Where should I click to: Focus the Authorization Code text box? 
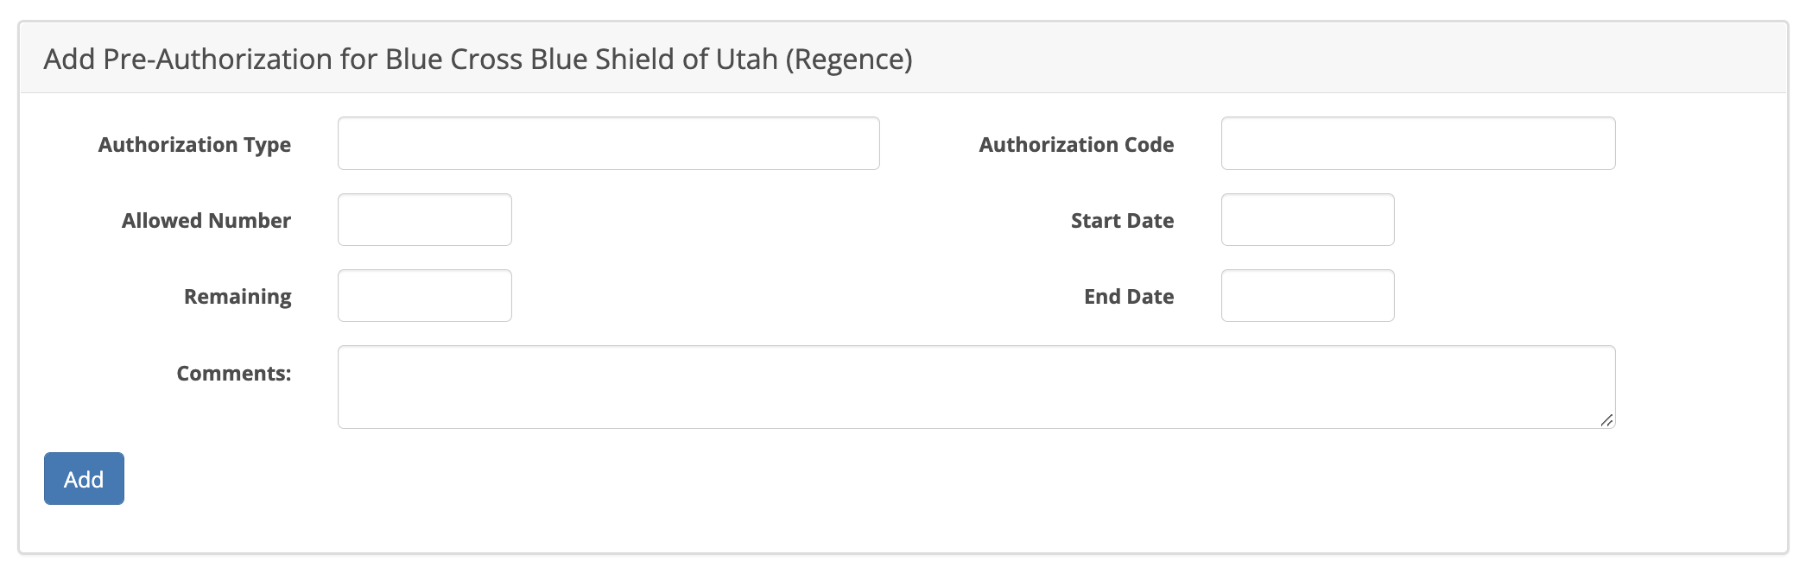pyautogui.click(x=1417, y=143)
